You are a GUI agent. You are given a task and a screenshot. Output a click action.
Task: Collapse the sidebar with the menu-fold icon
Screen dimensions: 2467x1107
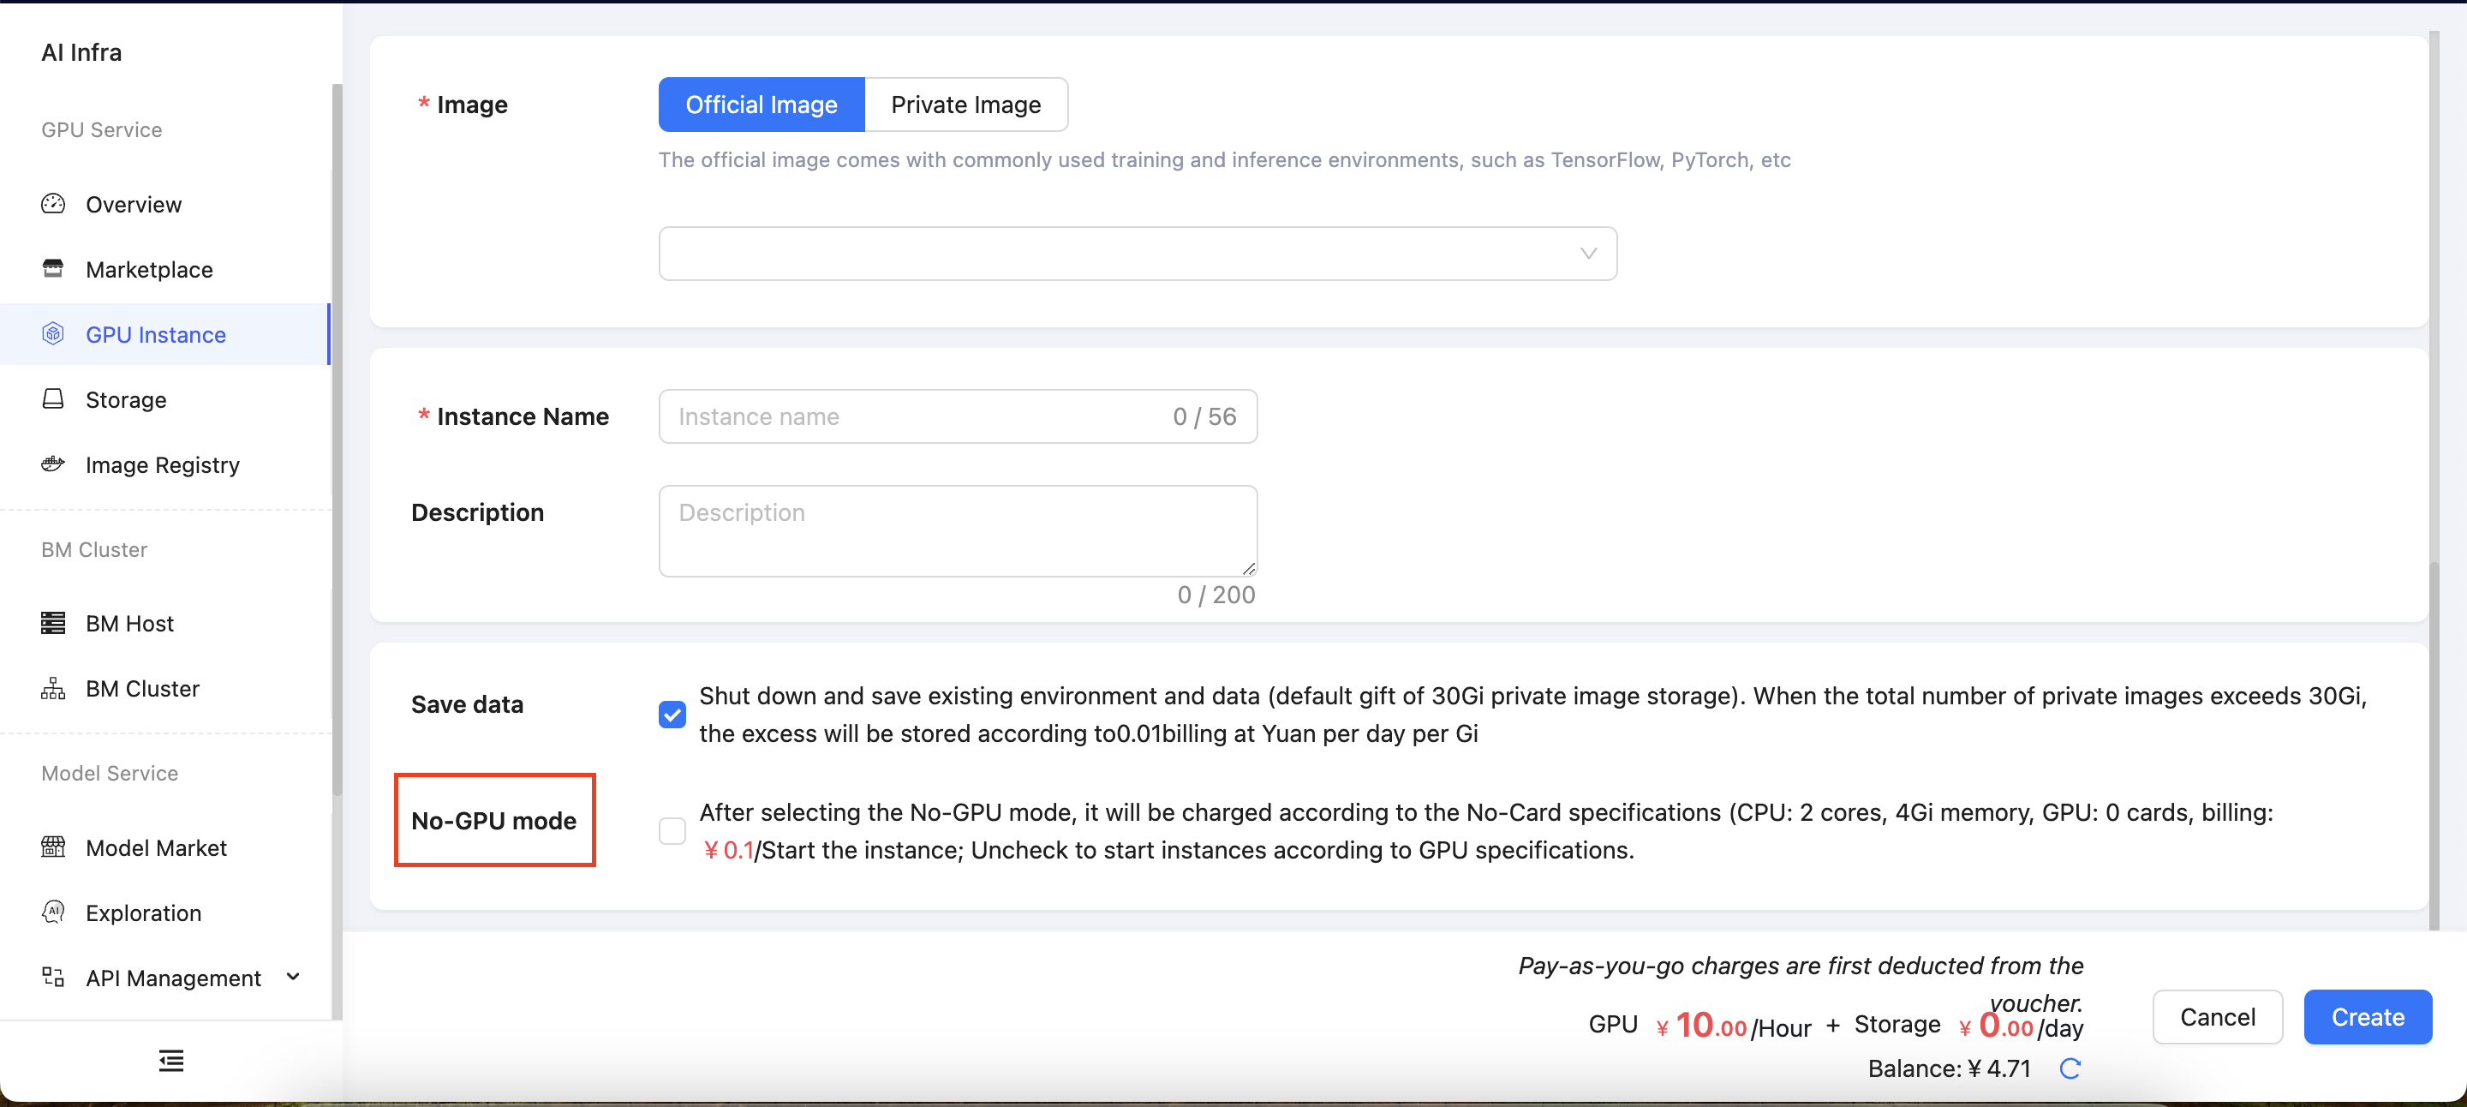point(171,1061)
